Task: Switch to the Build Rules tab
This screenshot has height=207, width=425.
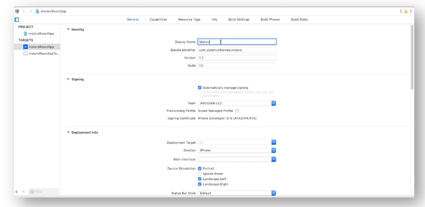Action: point(299,19)
